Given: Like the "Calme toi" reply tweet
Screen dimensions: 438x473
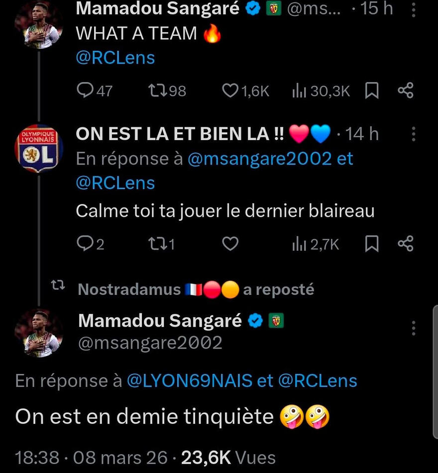Looking at the screenshot, I should point(230,244).
